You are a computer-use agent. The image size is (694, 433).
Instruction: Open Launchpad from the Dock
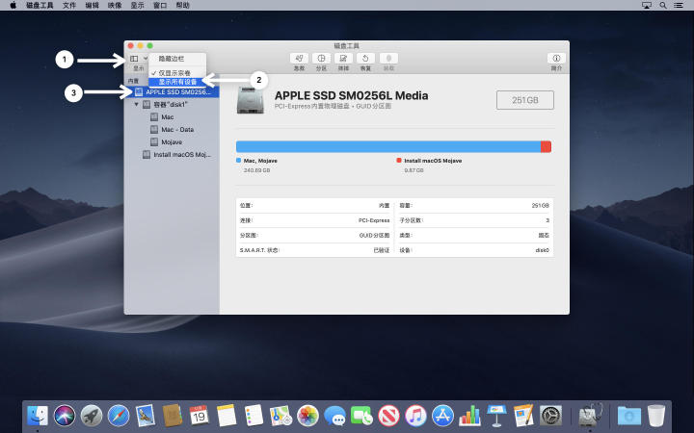[x=92, y=416]
